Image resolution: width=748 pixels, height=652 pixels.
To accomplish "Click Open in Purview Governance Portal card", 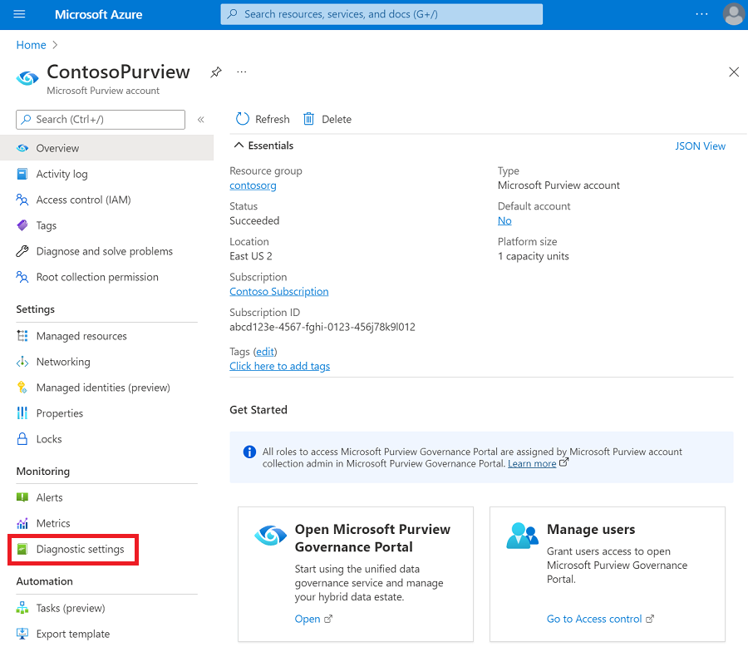I will pyautogui.click(x=308, y=619).
